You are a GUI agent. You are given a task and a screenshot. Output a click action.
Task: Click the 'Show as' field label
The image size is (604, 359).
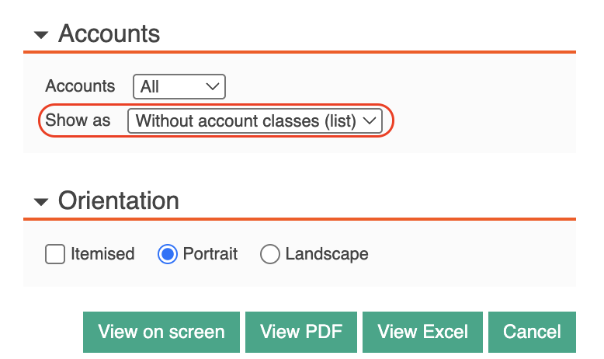[78, 120]
